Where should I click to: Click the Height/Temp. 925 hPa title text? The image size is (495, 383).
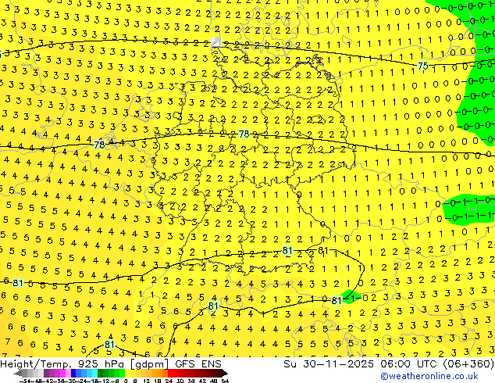pyautogui.click(x=62, y=364)
